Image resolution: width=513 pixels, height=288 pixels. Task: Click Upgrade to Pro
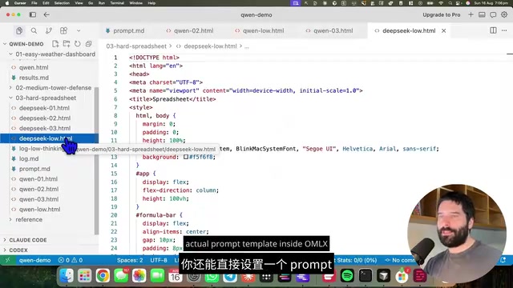coord(442,14)
